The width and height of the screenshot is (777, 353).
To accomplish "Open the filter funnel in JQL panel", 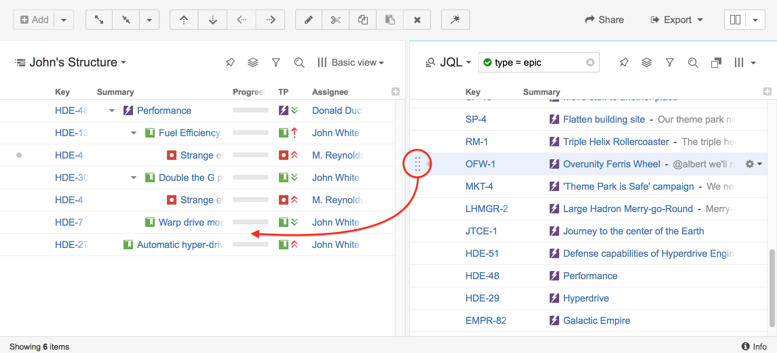I will [x=669, y=62].
